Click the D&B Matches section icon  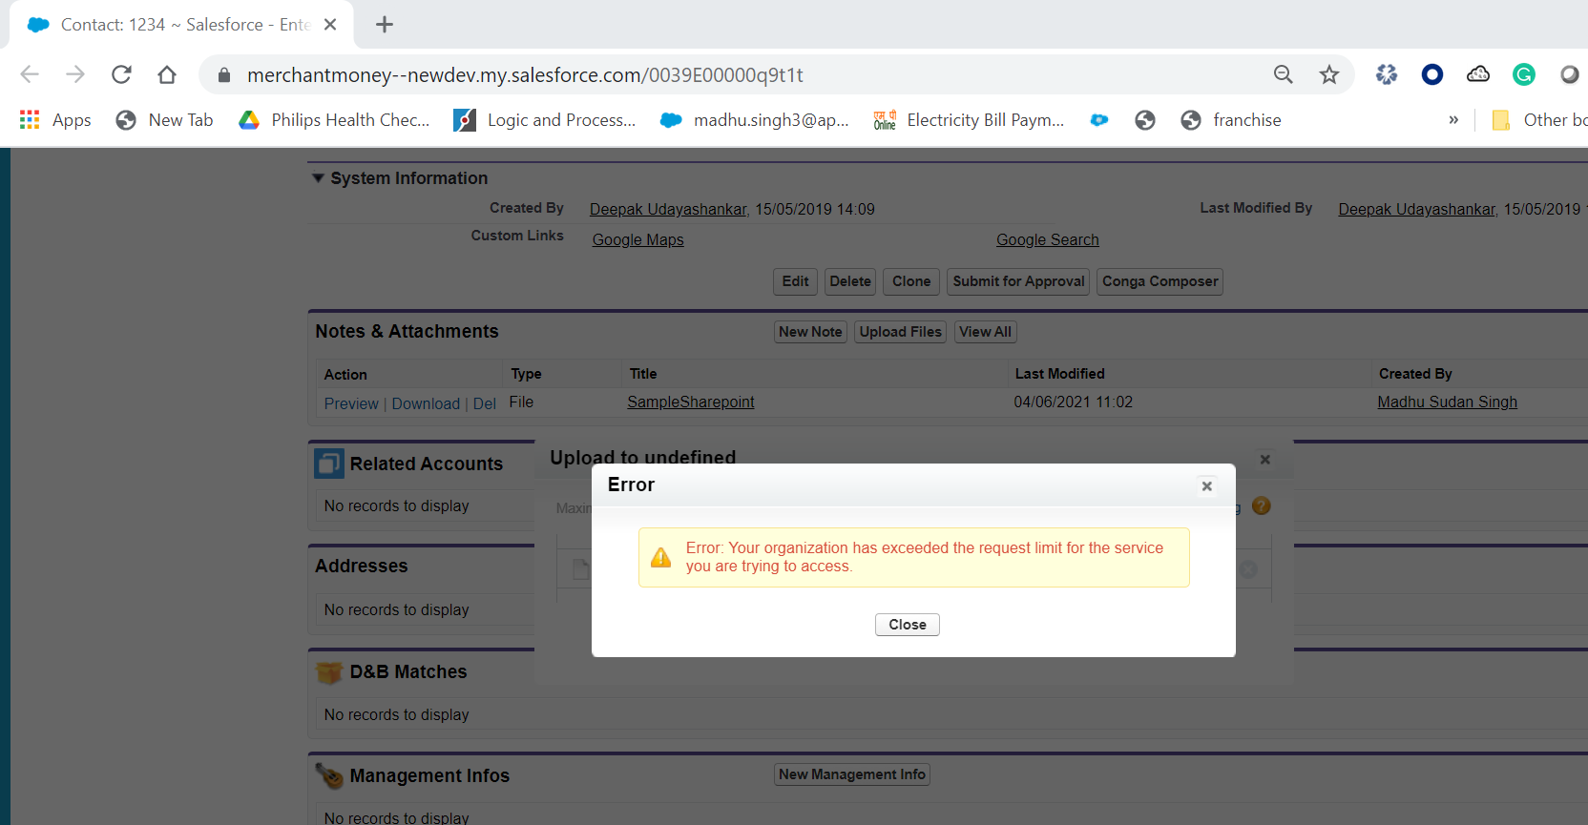click(x=329, y=672)
